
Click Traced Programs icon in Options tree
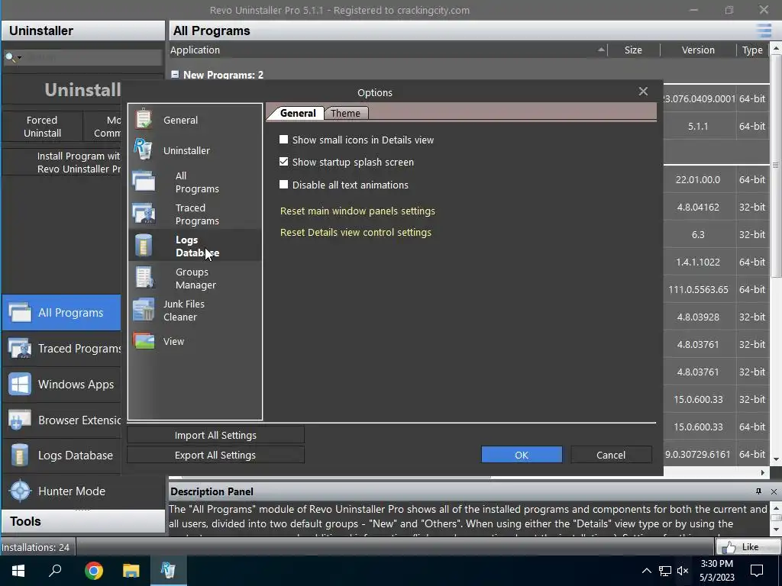[x=144, y=214]
